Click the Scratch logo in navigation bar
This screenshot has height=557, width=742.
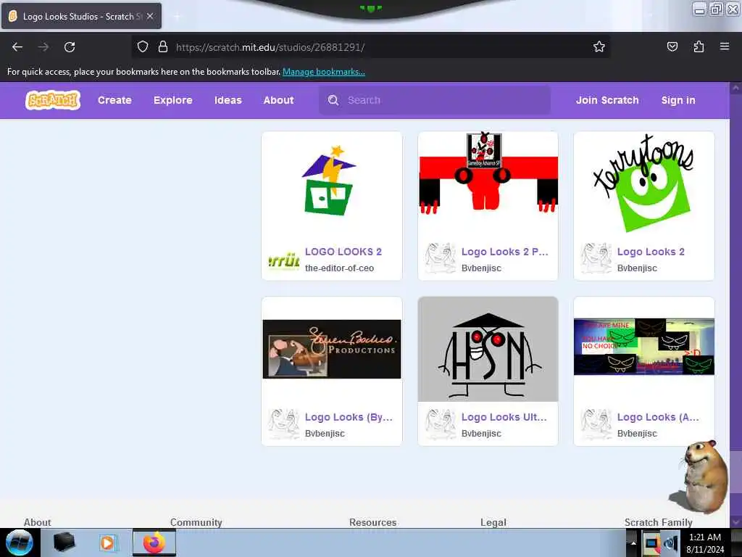[x=52, y=100]
